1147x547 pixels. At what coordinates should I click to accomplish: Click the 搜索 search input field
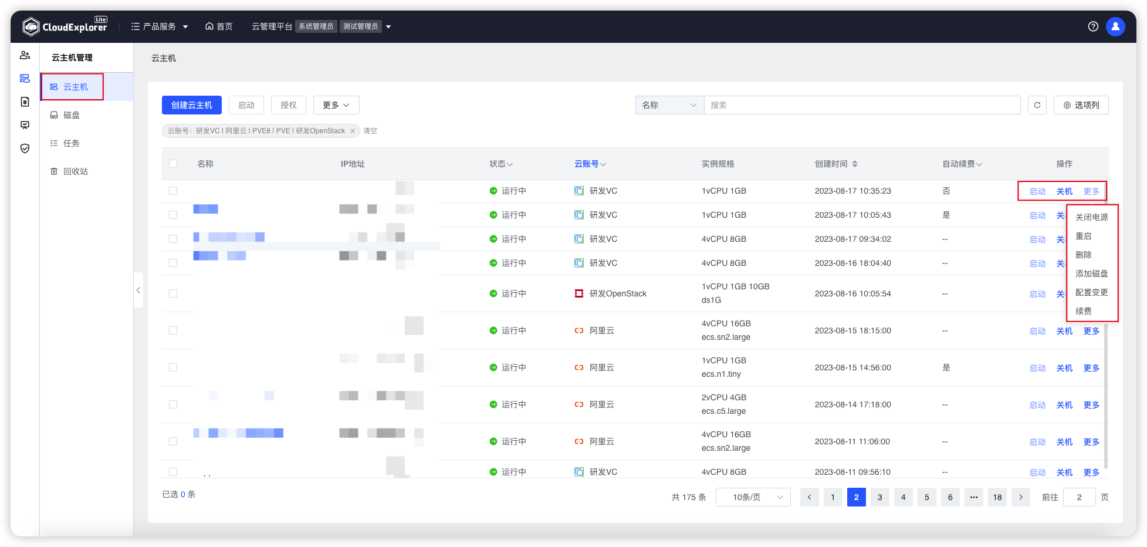[x=862, y=105]
